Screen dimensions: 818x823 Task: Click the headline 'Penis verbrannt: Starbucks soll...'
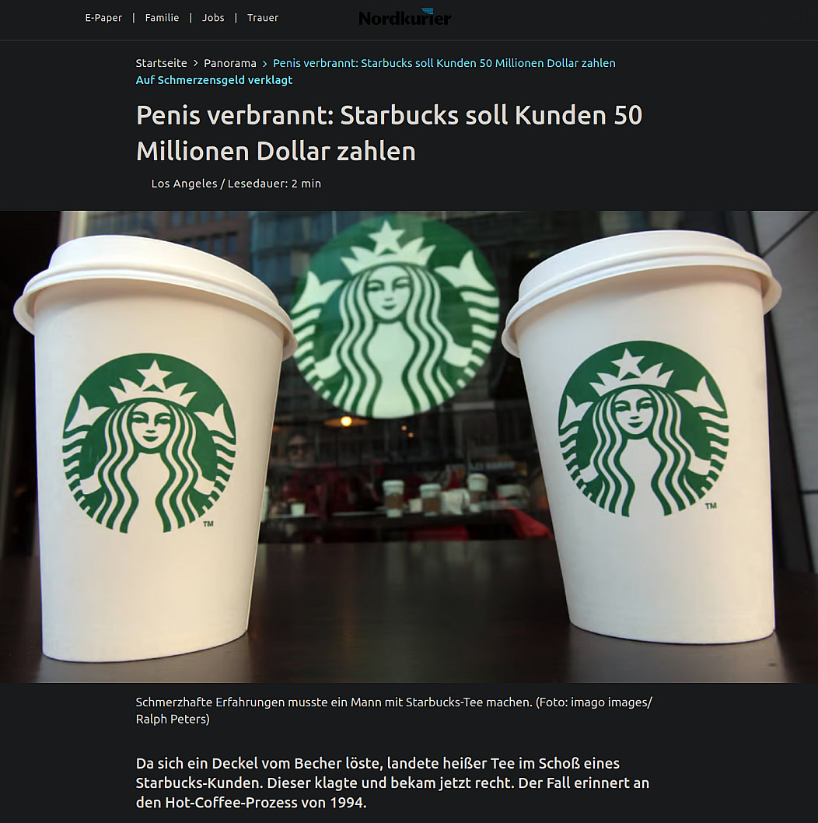coord(389,133)
